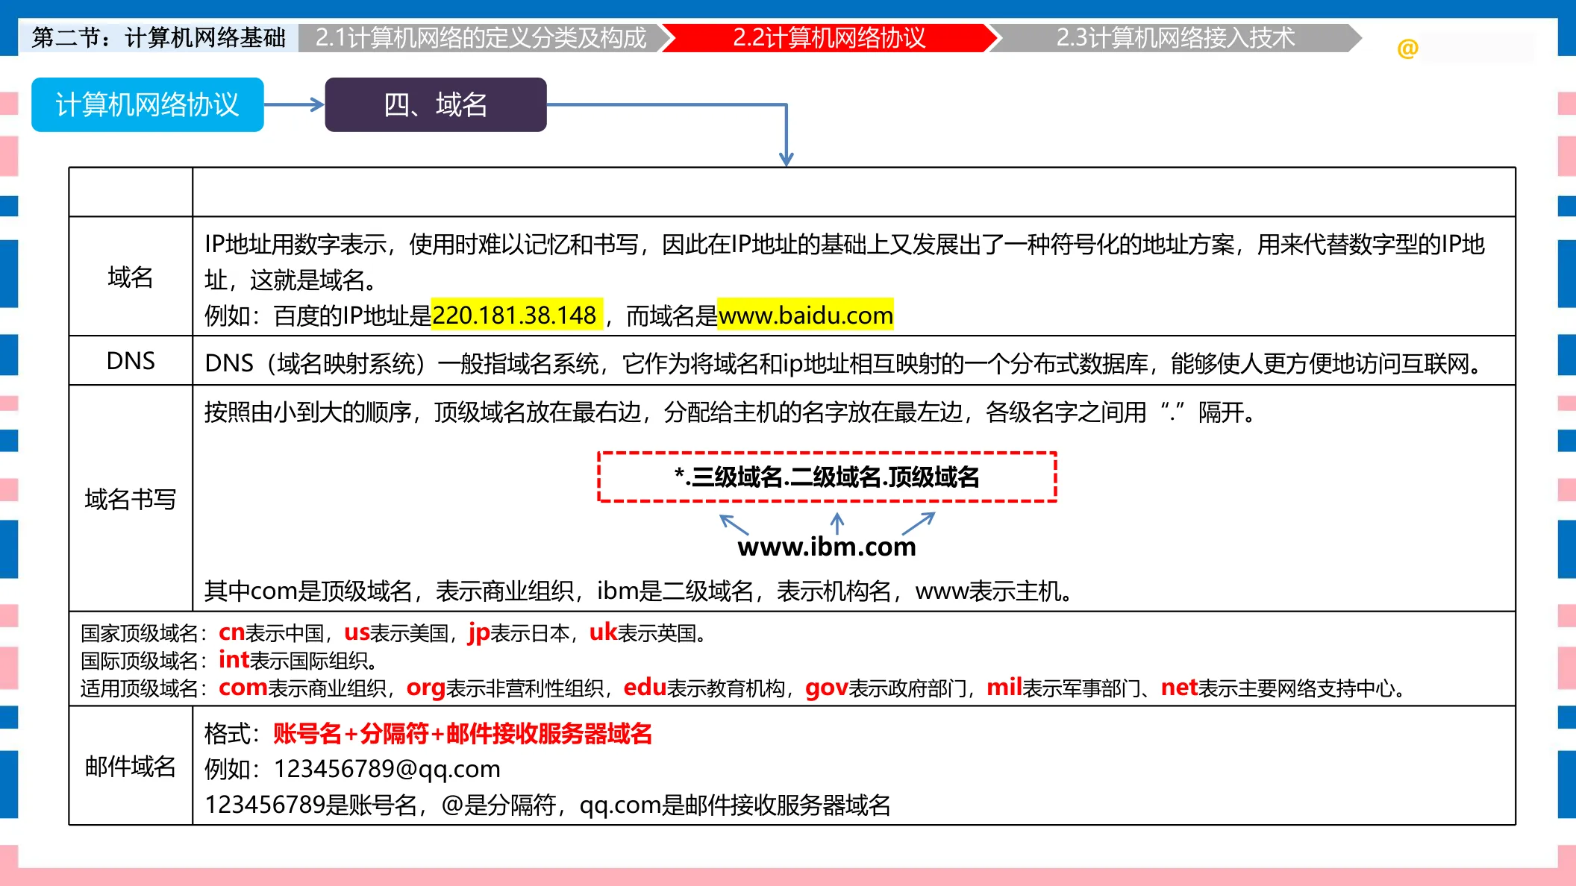Click the red gov generic domain
Screen dimensions: 1576x886
coord(827,688)
